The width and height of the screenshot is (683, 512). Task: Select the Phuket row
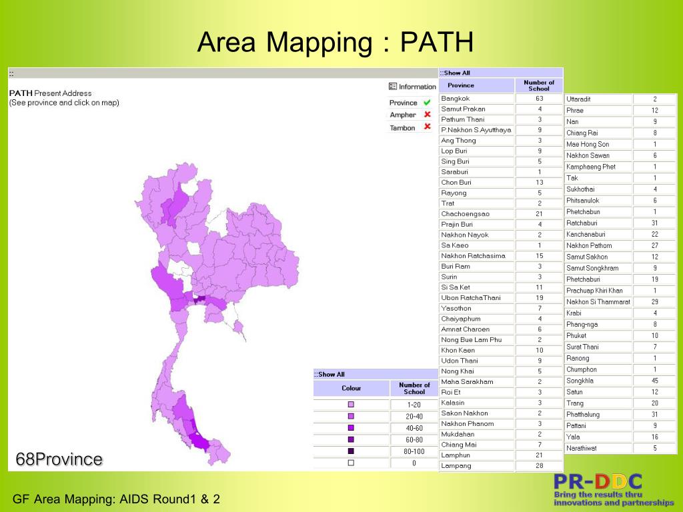(x=620, y=336)
